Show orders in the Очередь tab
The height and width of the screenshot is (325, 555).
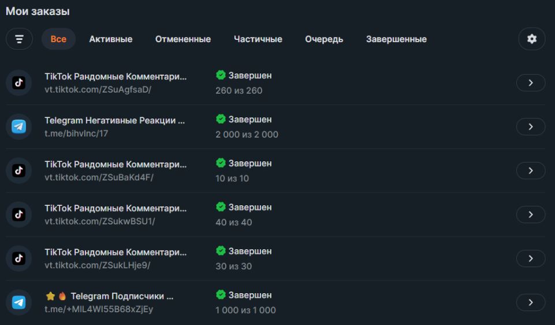tap(324, 39)
